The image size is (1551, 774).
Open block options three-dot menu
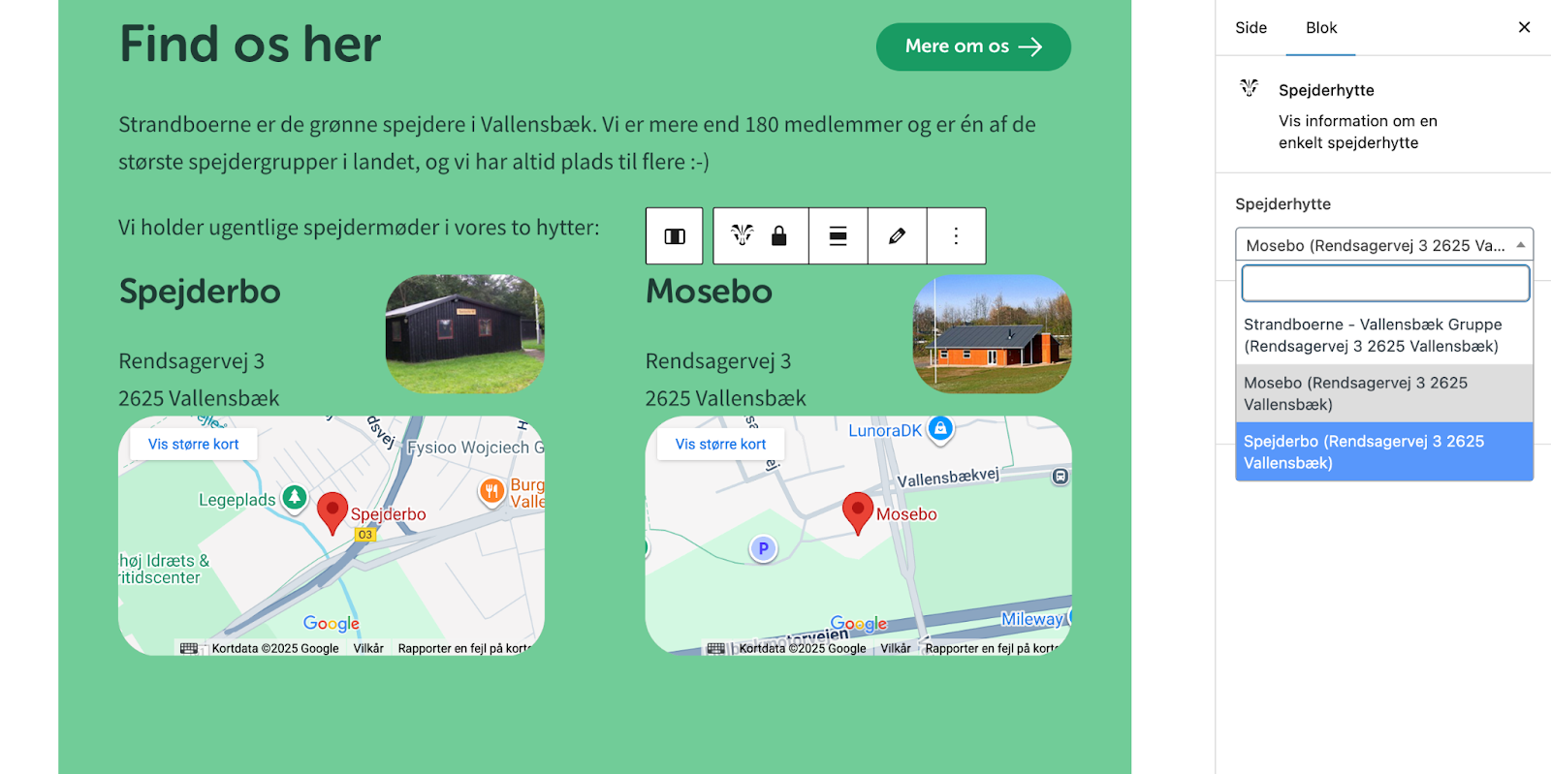click(x=956, y=236)
